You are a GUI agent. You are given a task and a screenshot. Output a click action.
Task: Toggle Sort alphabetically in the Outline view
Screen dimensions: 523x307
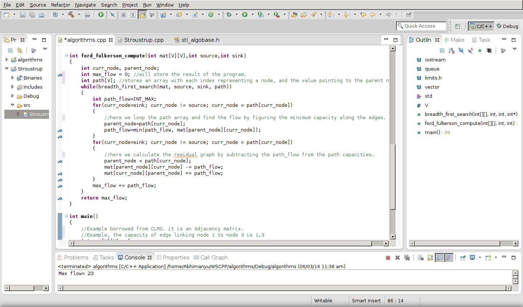pyautogui.click(x=451, y=51)
